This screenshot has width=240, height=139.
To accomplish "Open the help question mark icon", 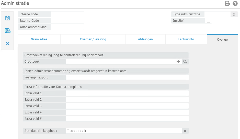I will [235, 3].
